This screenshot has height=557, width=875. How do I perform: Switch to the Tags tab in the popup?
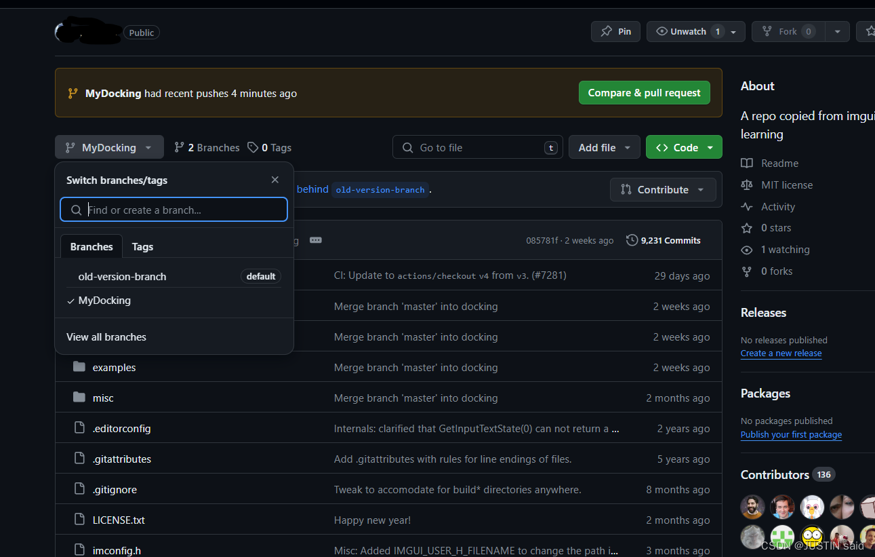[142, 246]
